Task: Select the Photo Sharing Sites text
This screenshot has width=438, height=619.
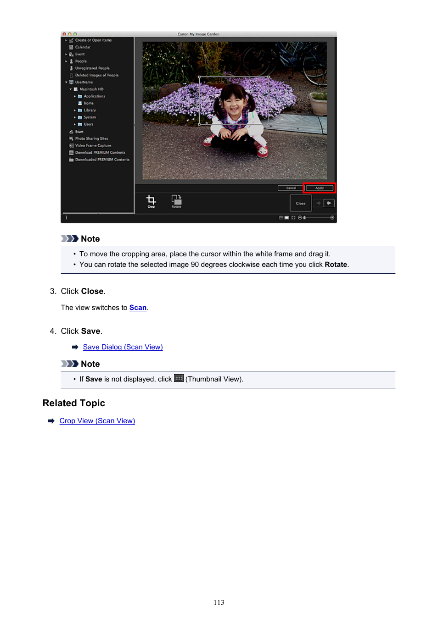Action: click(x=92, y=138)
